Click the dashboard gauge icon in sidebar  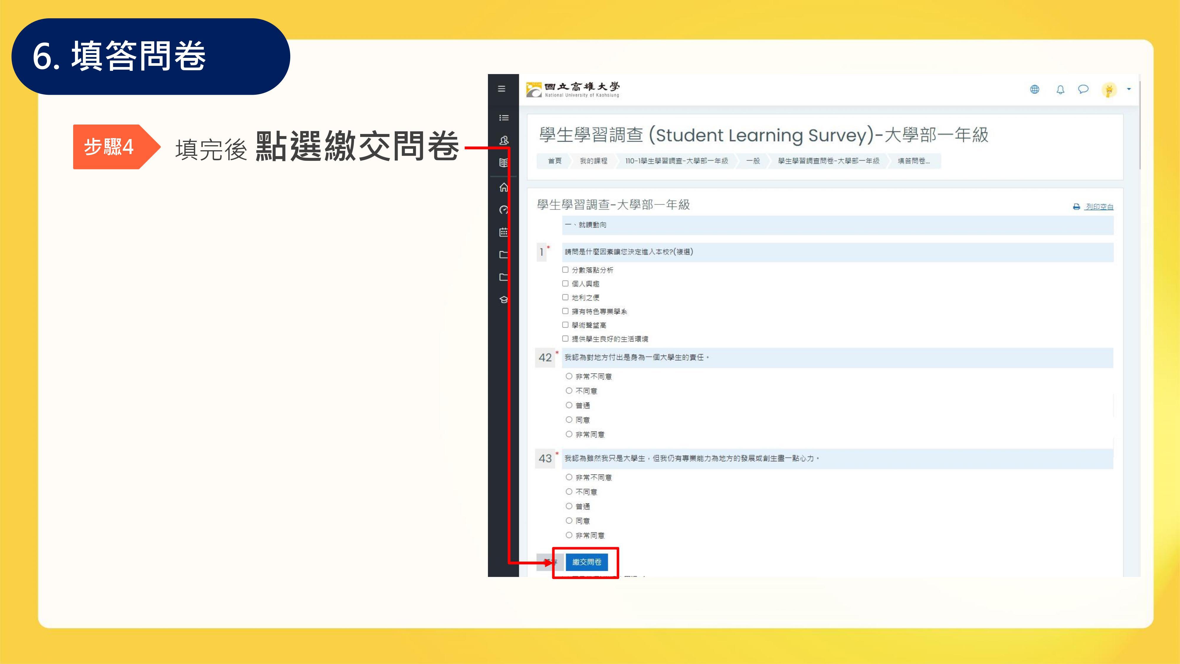[x=504, y=210]
